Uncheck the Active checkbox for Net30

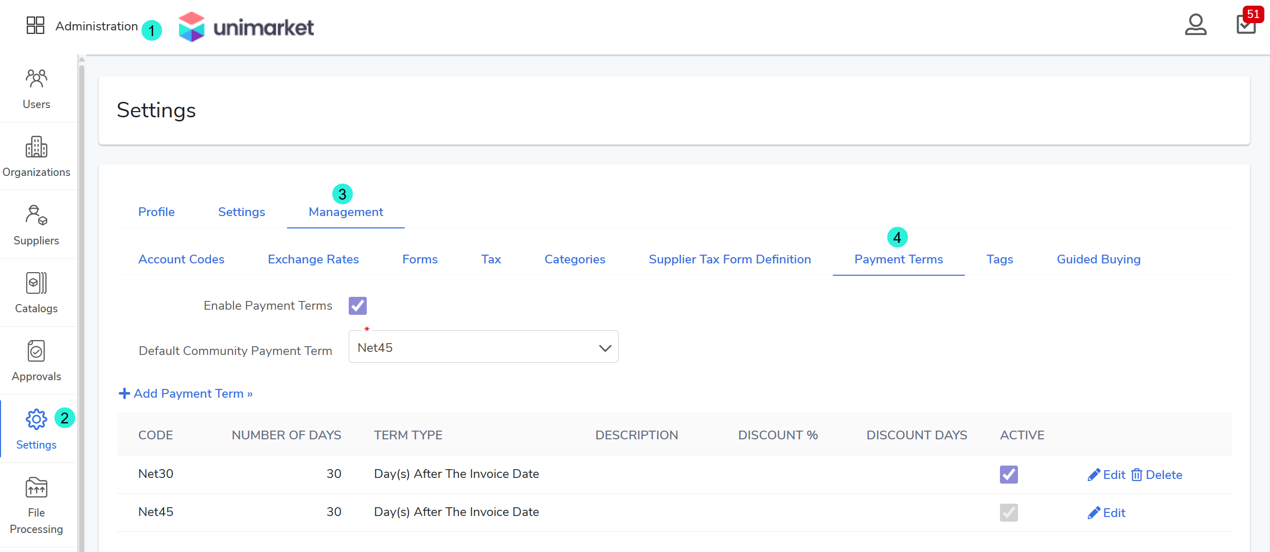[x=1008, y=474]
